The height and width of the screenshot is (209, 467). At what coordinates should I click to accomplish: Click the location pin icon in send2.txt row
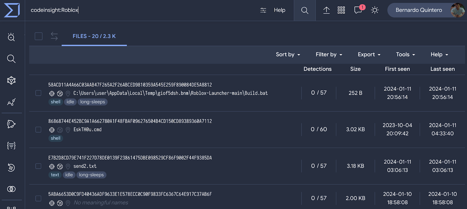(68, 167)
